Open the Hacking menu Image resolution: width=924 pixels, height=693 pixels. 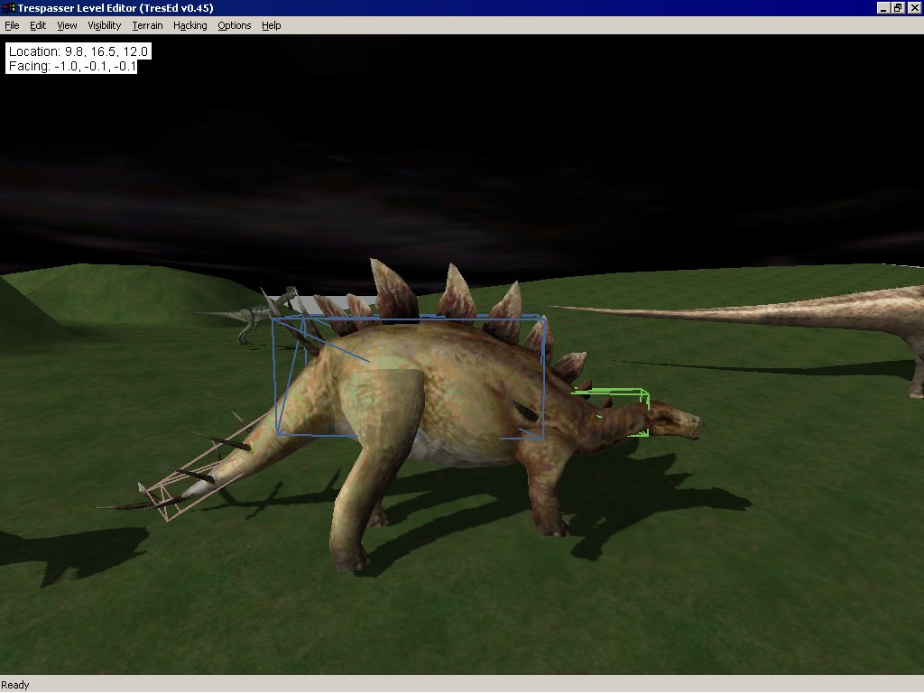pyautogui.click(x=189, y=25)
